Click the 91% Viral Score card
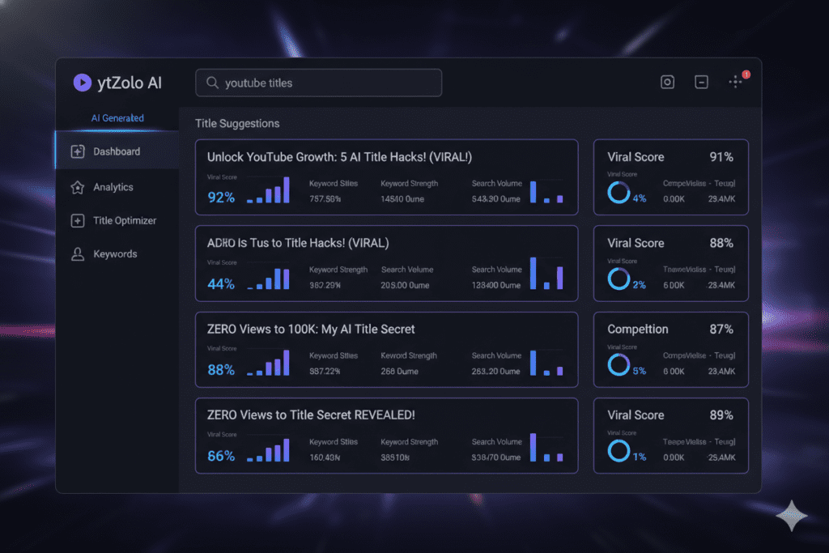Screen dimensions: 829x553 click(670, 177)
